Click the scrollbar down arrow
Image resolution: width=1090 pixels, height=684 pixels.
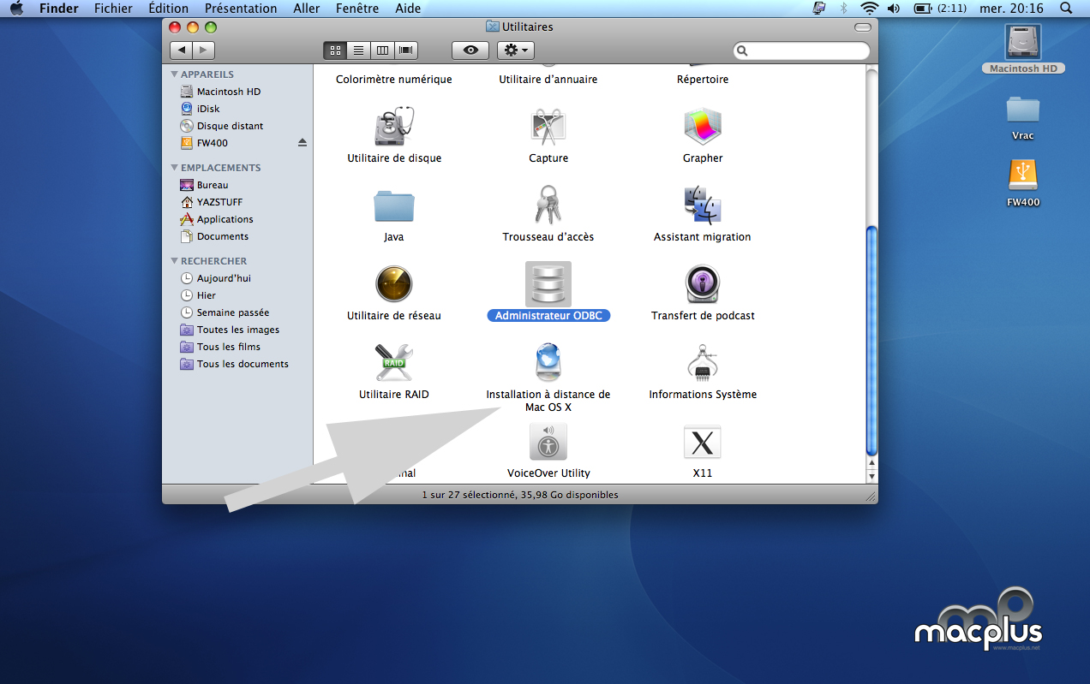tap(872, 476)
